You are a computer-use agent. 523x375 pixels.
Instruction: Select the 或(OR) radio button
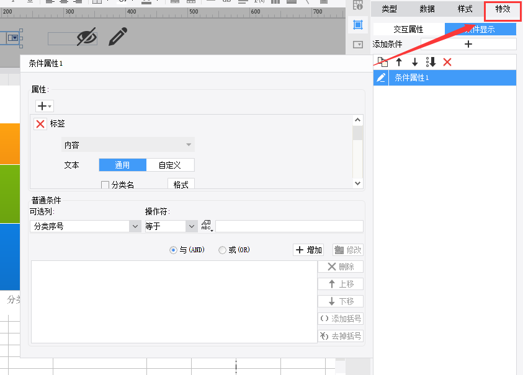[x=222, y=250]
